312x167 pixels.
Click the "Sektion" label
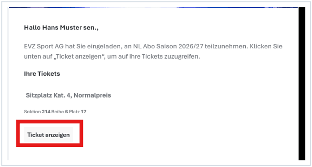click(x=32, y=112)
